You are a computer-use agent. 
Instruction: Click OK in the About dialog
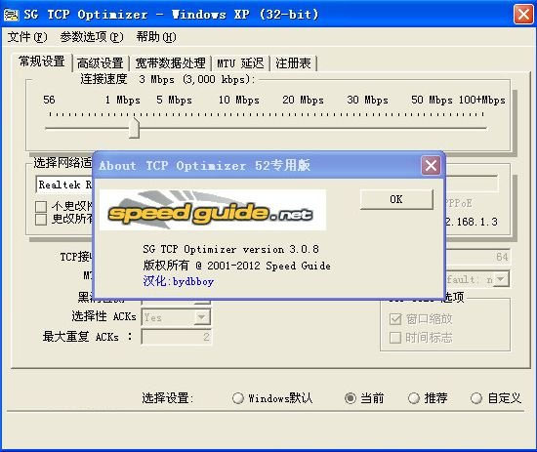tap(396, 199)
